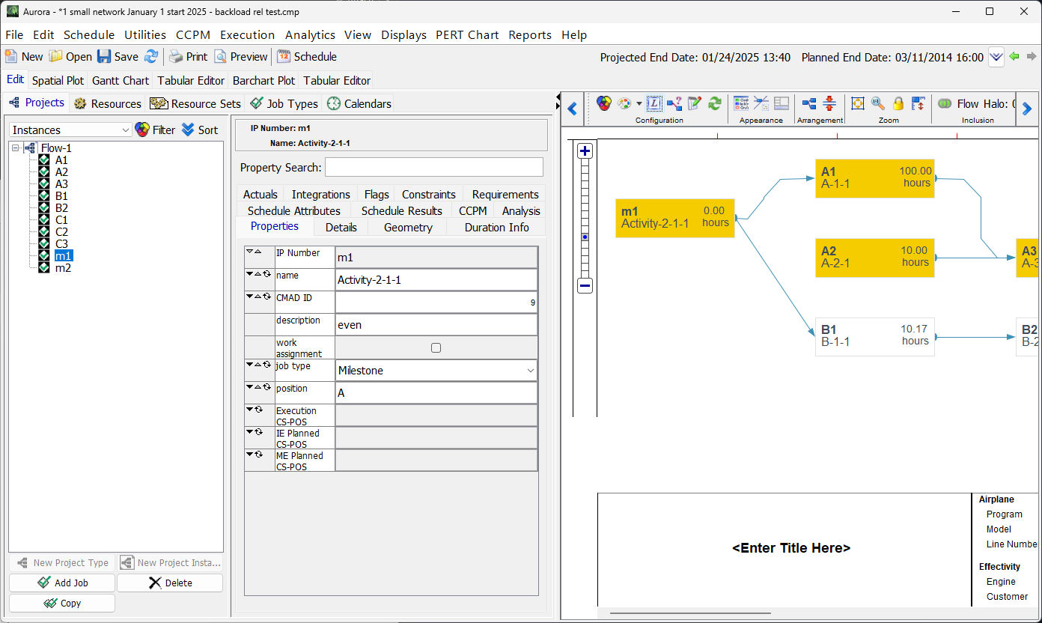The height and width of the screenshot is (623, 1042).
Task: Toggle the work assignment checkbox
Action: [436, 347]
